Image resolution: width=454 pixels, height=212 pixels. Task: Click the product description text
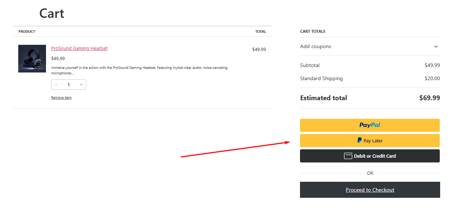click(139, 70)
